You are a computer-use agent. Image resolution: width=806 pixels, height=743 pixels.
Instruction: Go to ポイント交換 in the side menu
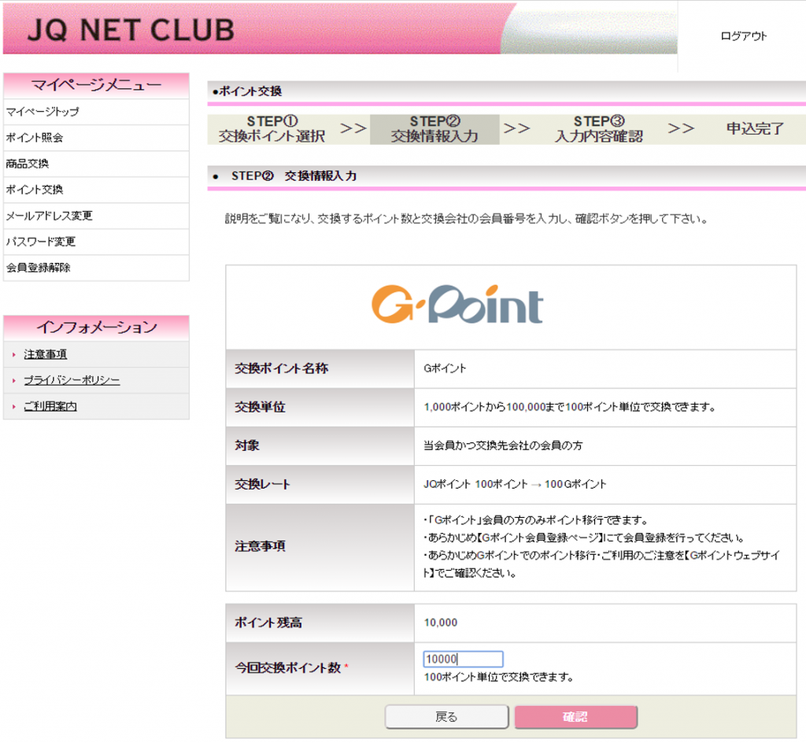pyautogui.click(x=96, y=190)
